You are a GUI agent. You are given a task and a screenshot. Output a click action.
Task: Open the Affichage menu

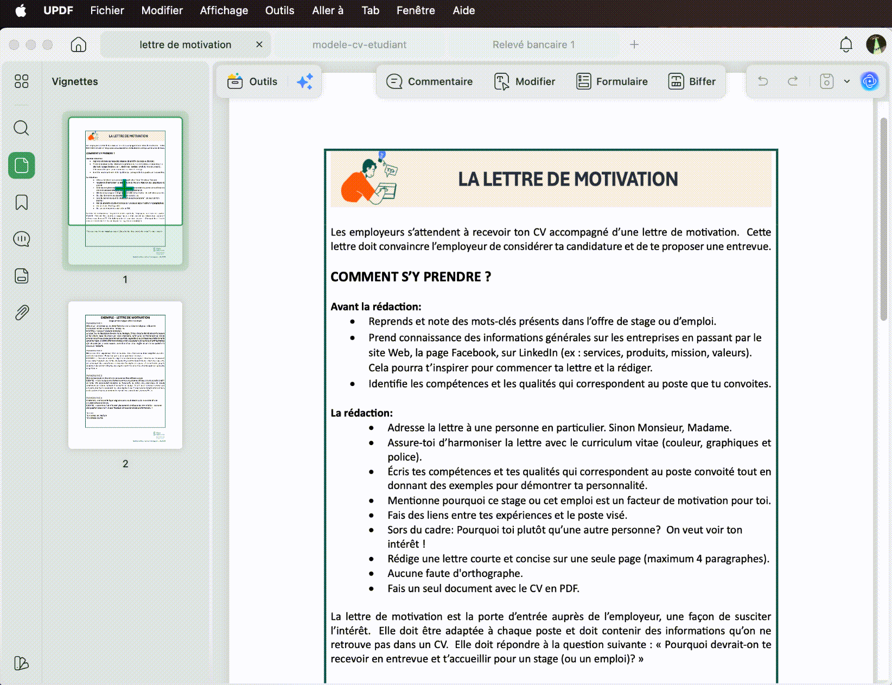coord(224,10)
